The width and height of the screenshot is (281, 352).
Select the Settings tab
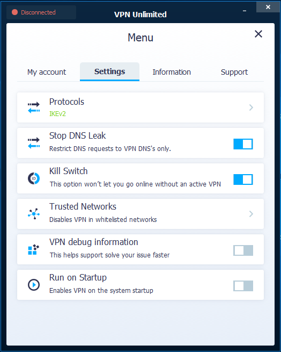point(109,72)
